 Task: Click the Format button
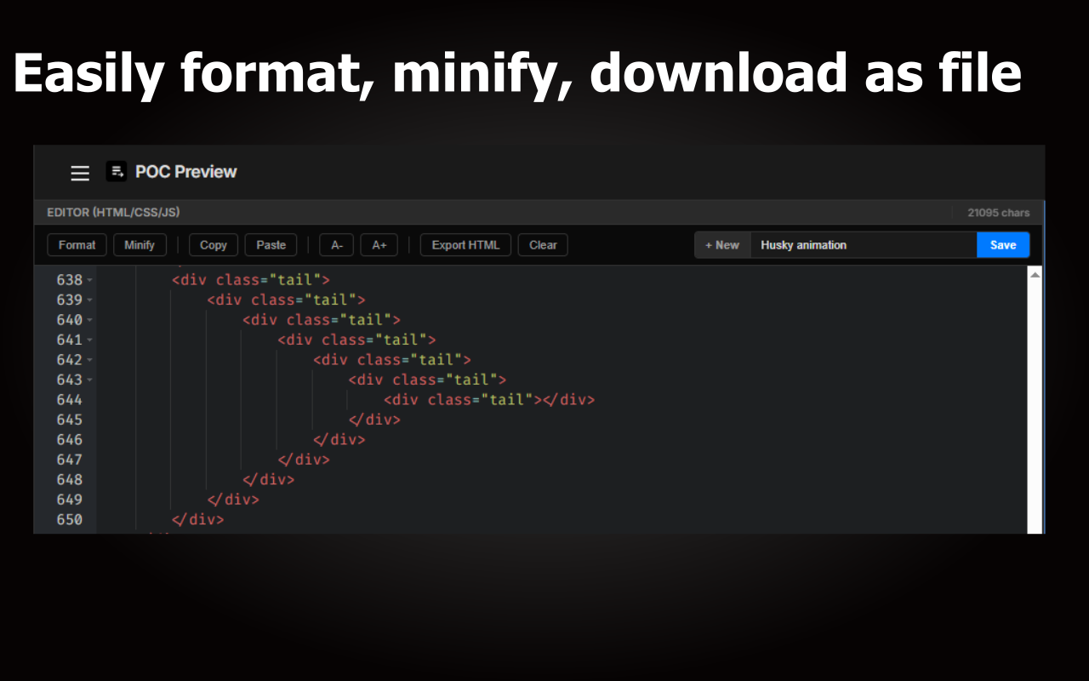(x=77, y=245)
